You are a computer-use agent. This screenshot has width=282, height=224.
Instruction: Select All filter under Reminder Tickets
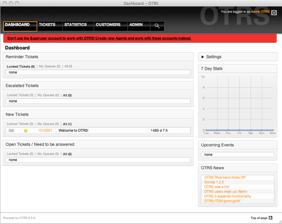[68, 66]
